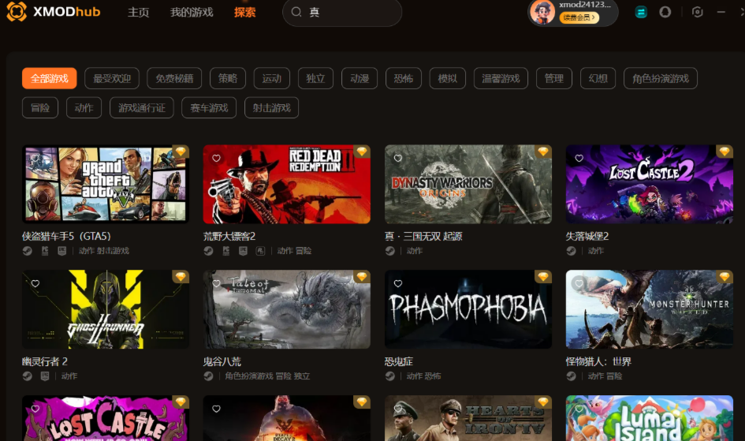The image size is (745, 441).
Task: Click the 鬼谷八荒 title
Action: pyautogui.click(x=222, y=361)
